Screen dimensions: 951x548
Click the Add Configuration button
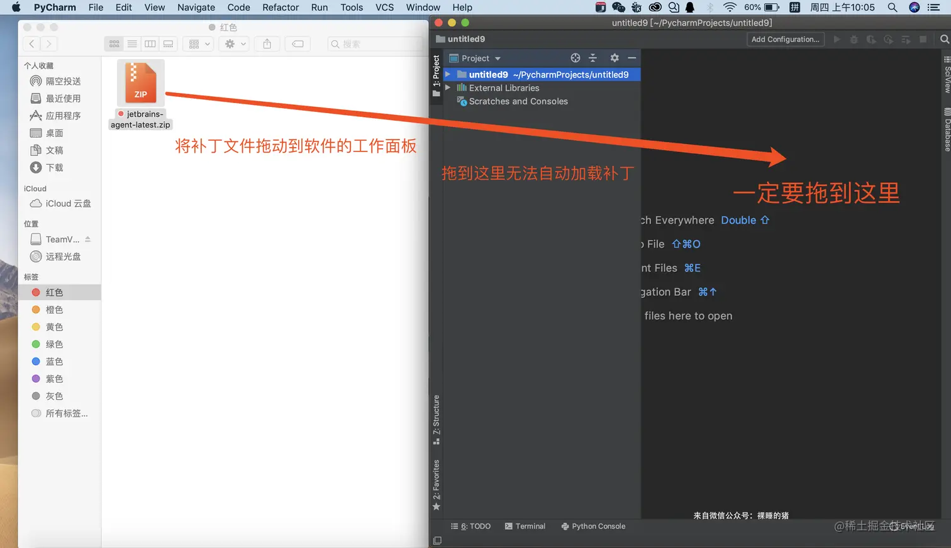coord(785,39)
